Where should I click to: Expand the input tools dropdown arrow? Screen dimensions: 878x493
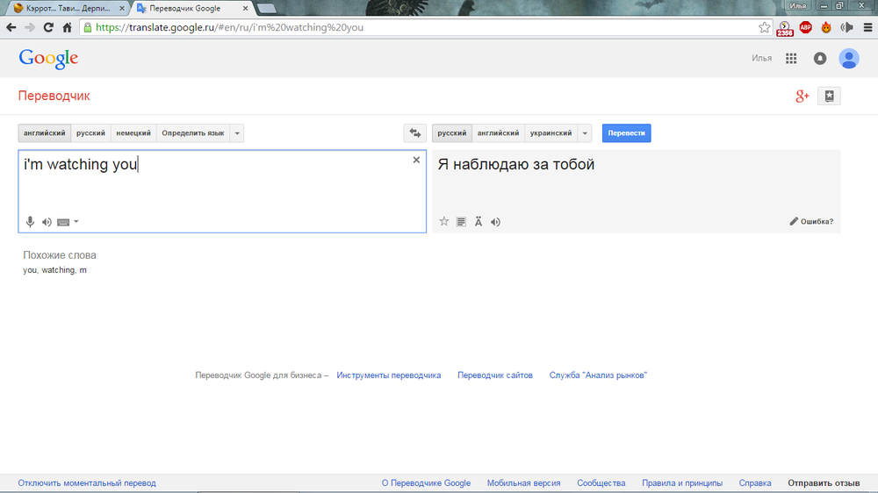[x=76, y=222]
